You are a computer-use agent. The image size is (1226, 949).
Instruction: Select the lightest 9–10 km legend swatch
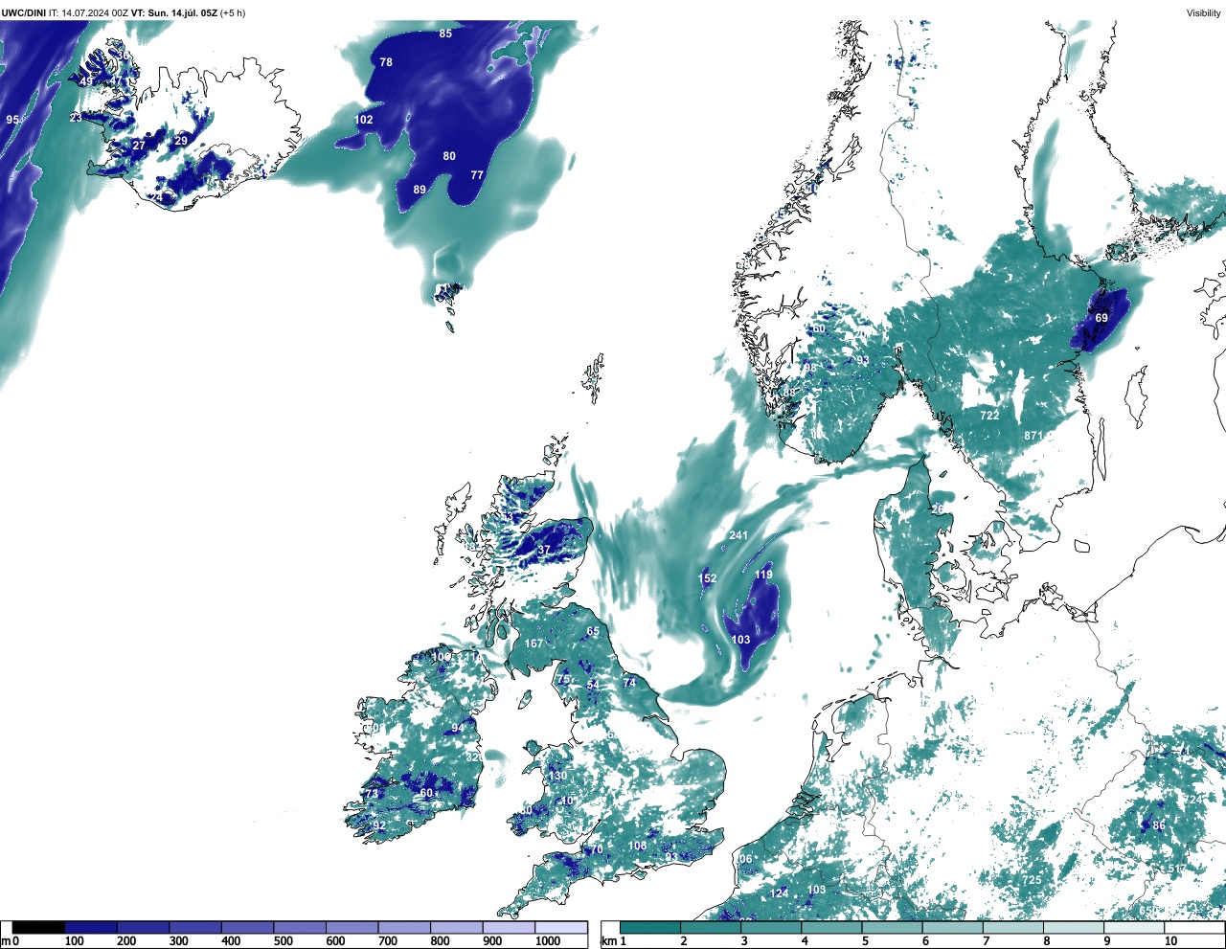pyautogui.click(x=1135, y=928)
